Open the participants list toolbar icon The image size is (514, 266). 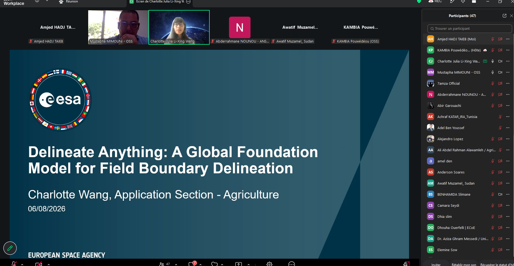coord(162,264)
